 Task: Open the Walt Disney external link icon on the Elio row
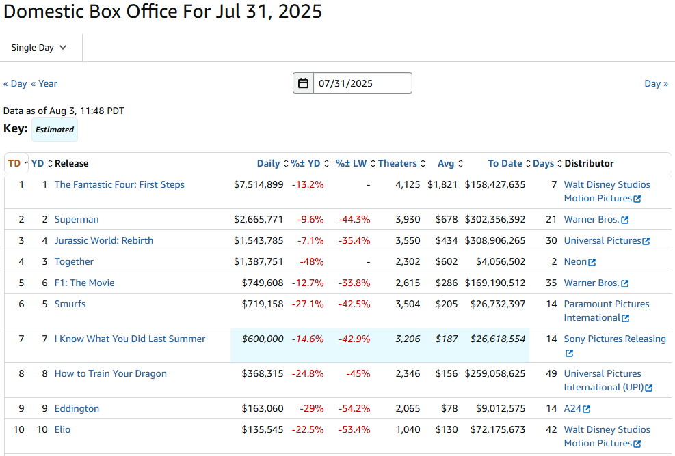point(637,444)
